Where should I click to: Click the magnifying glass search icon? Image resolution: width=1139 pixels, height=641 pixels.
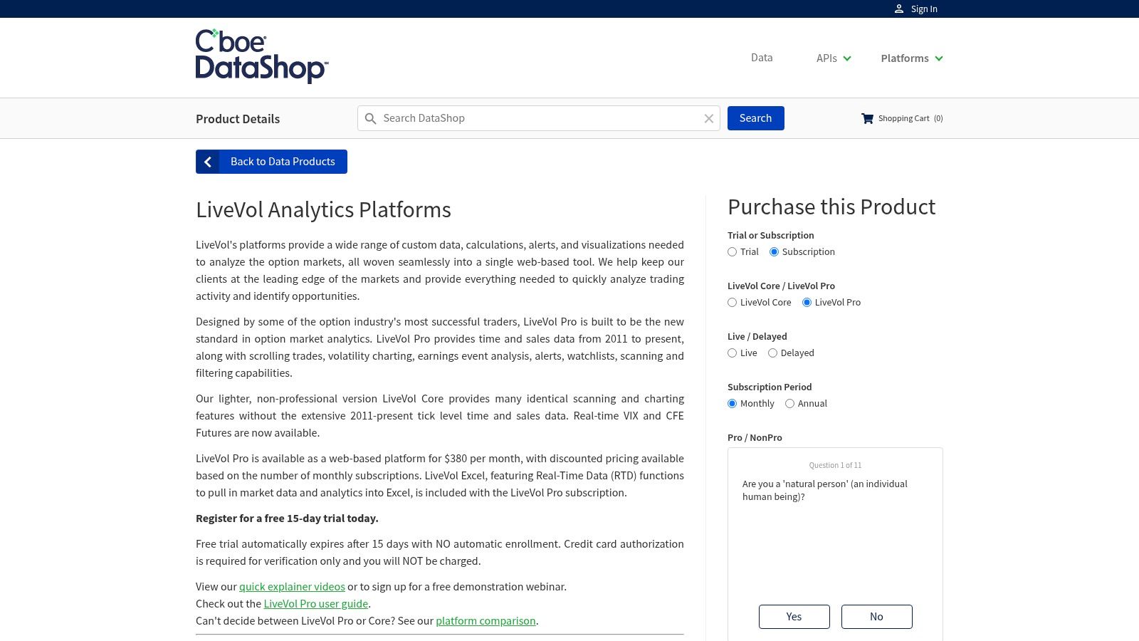370,119
